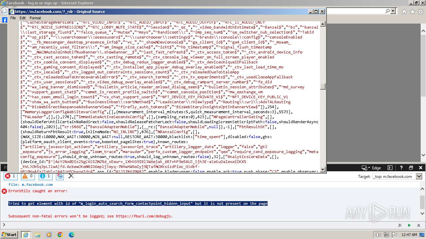Click the IE Home icon
This screenshot has width=426, height=239.
(x=404, y=12)
